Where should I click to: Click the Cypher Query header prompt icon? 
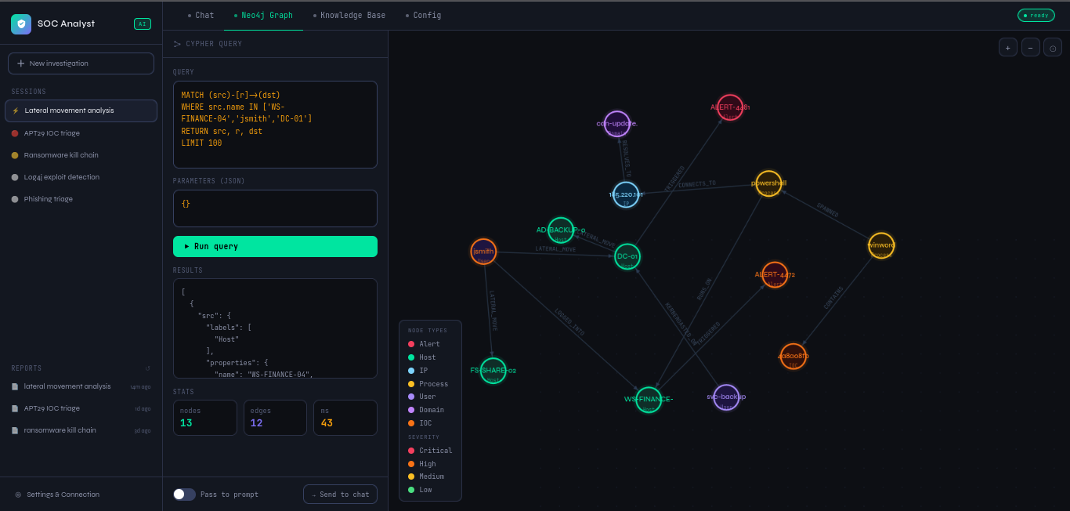177,44
